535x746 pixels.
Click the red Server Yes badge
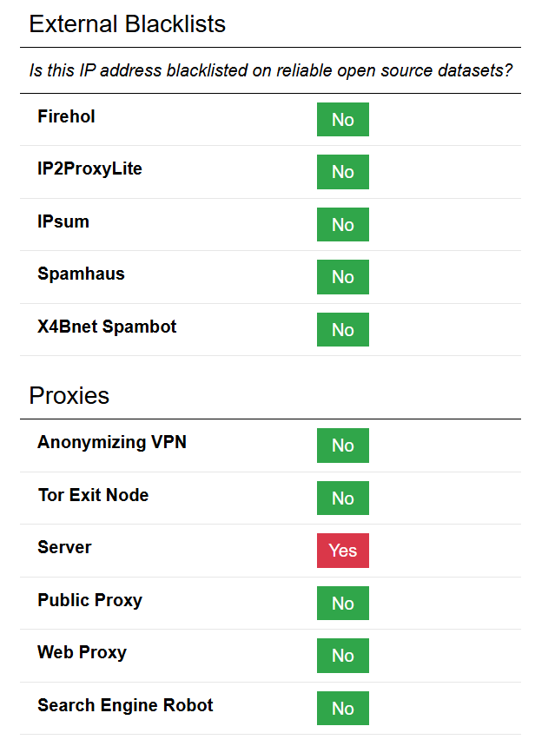(x=342, y=551)
